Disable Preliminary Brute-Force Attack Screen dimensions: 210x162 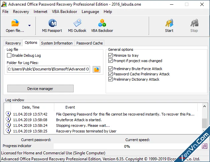(110, 69)
